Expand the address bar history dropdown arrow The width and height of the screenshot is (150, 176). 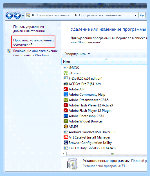(136, 15)
